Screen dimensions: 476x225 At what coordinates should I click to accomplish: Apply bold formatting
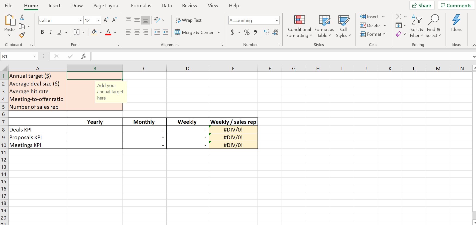coord(42,32)
